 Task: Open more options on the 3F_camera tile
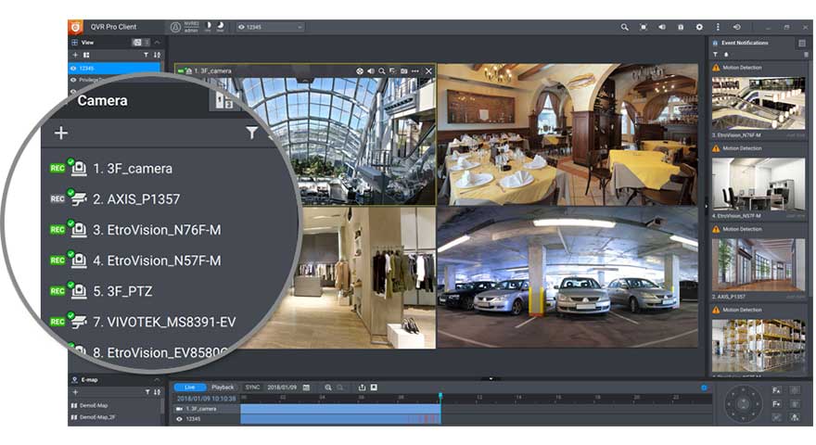pos(414,70)
